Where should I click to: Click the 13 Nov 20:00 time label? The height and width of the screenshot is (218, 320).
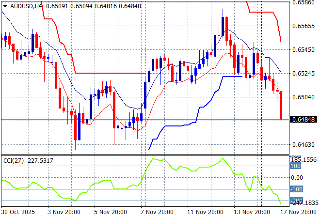pyautogui.click(x=252, y=212)
